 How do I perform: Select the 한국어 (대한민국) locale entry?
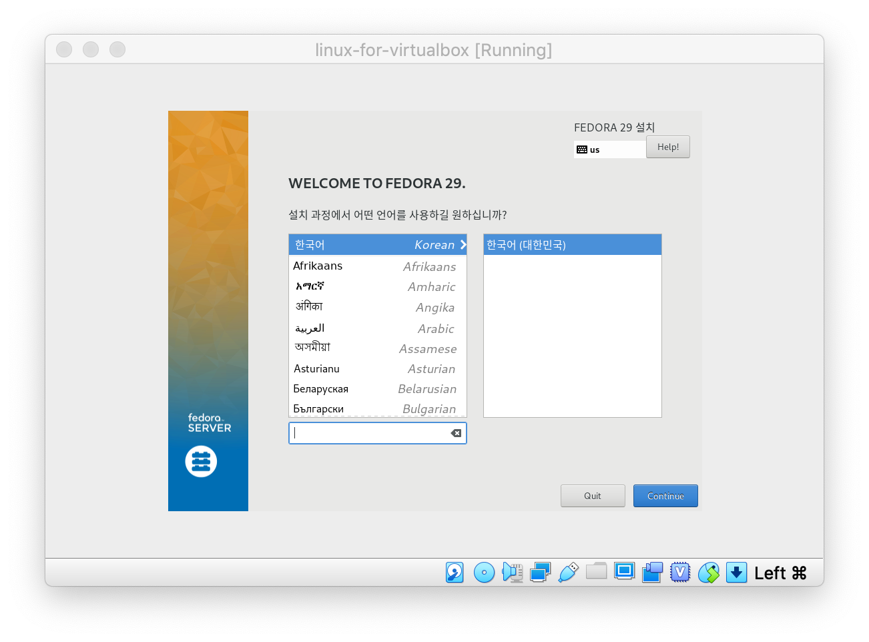pos(573,245)
